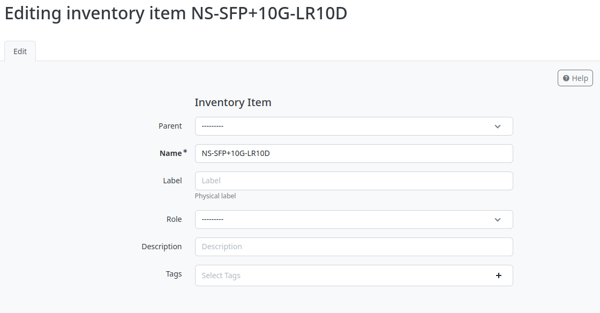This screenshot has height=313, width=600.
Task: Switch to the Edit tab
Action: tap(20, 51)
